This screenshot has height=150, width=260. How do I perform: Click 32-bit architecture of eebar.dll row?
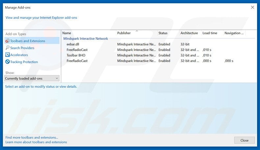coord(185,44)
